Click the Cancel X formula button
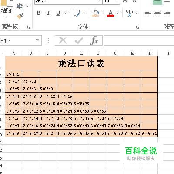 click(63, 40)
